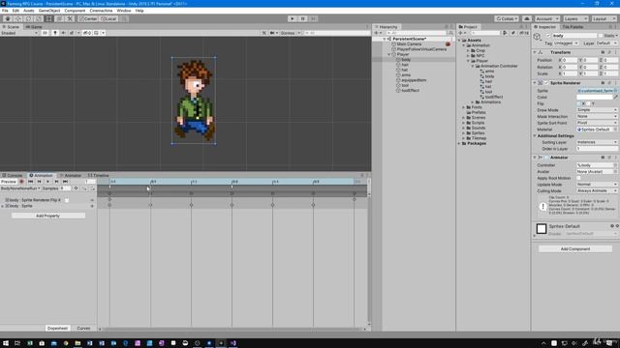Viewport: 620px width, 348px height.
Task: Toggle the Static checkbox in Inspector
Action: point(601,36)
